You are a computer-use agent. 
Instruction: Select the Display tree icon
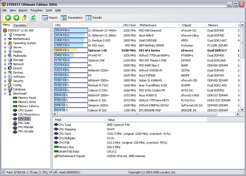click(10, 51)
